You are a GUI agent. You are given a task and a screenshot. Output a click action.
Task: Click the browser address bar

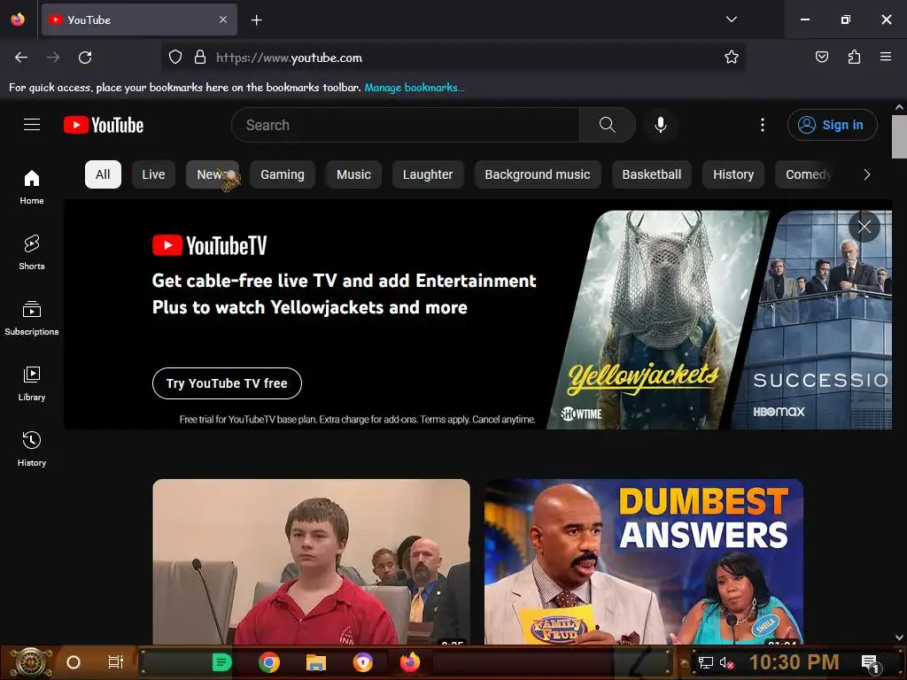point(453,58)
